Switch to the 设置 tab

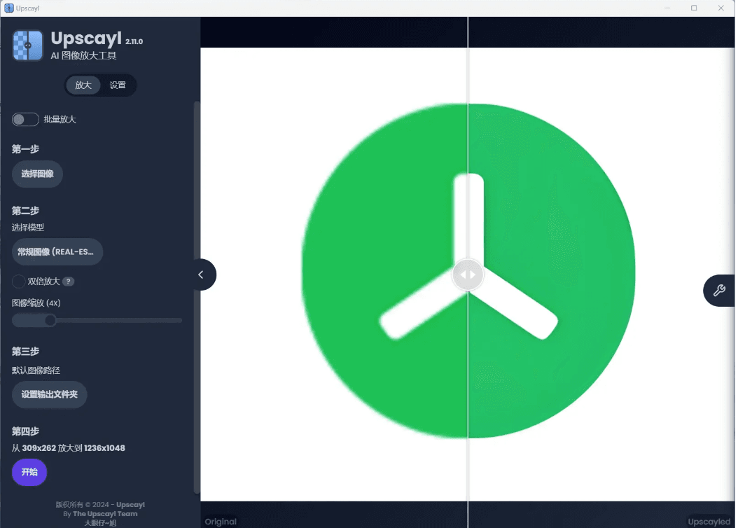point(118,85)
